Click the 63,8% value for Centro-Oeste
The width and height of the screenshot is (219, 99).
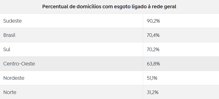[153, 64]
